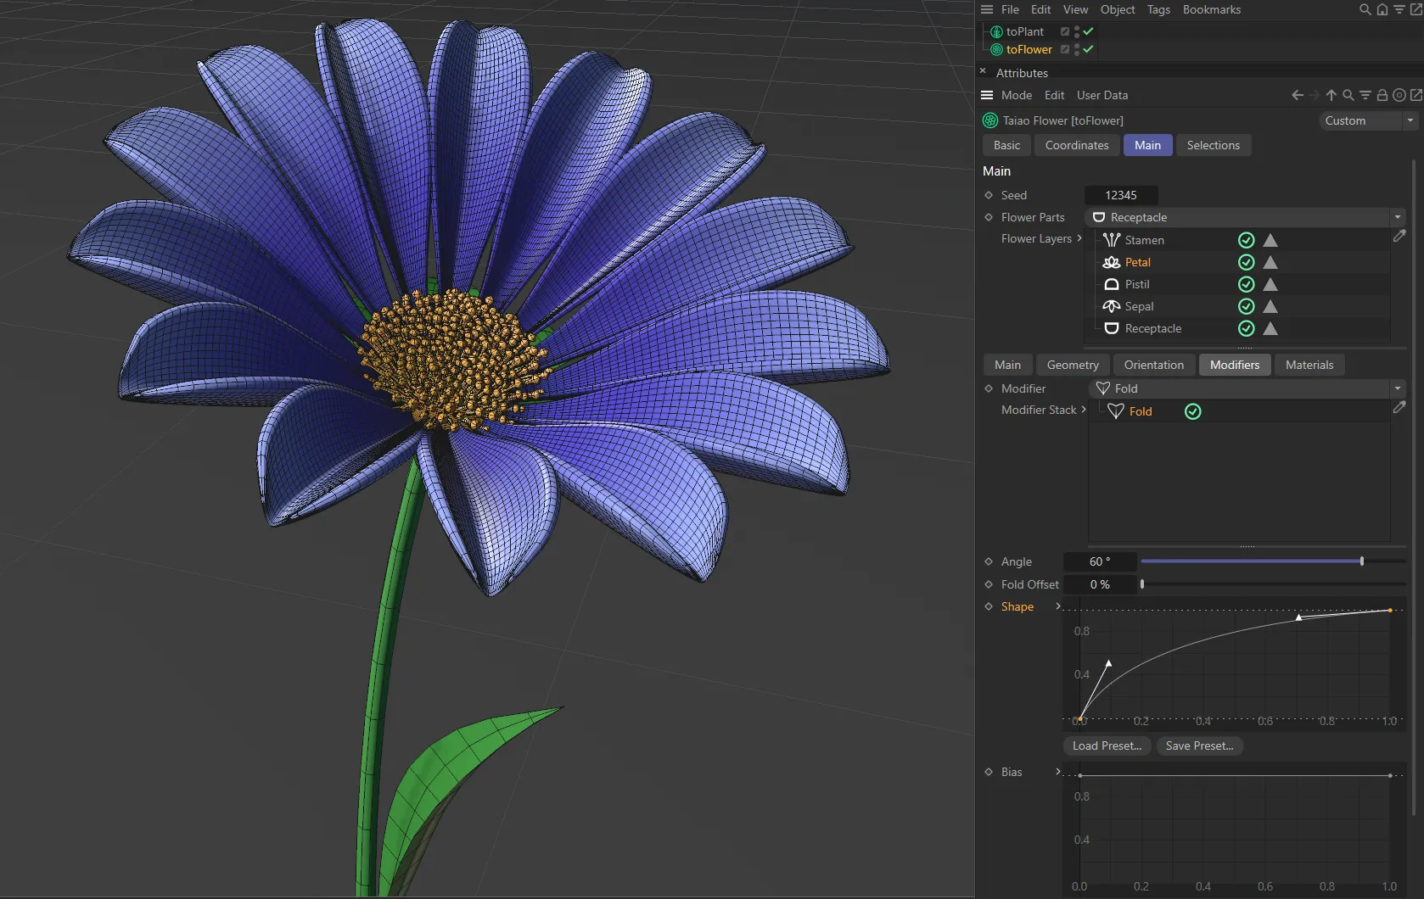Open the Receptacle flower parts dropdown arrow
This screenshot has height=899, width=1424.
click(x=1397, y=217)
